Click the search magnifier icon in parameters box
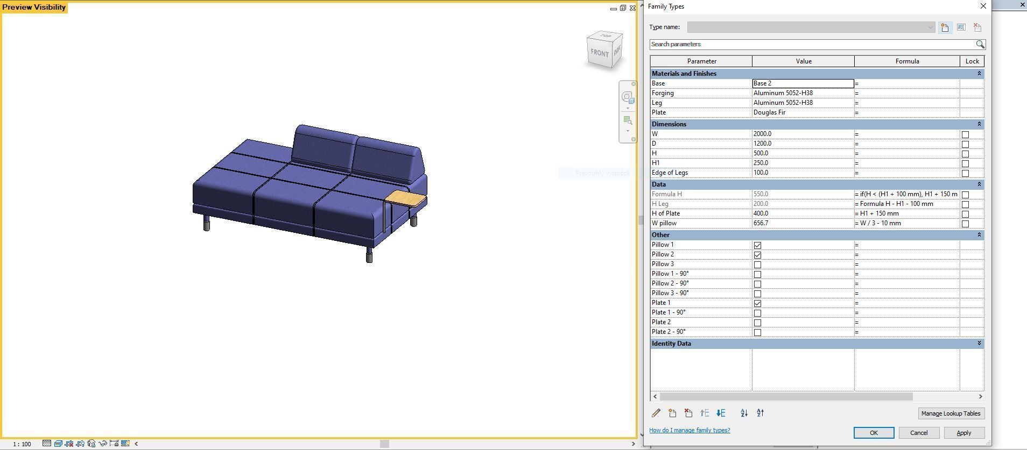 tap(980, 44)
